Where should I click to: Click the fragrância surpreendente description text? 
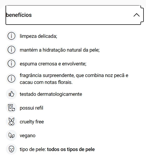tap(74, 79)
